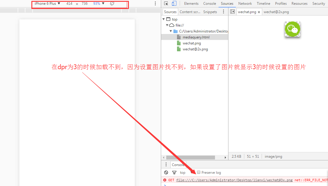This screenshot has width=328, height=186.
Task: Click the 2.5 KB size text
Action: click(x=237, y=156)
